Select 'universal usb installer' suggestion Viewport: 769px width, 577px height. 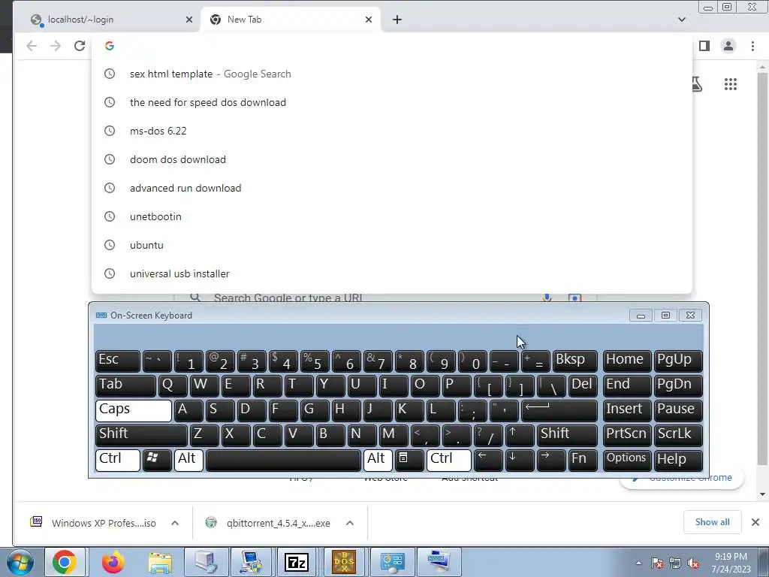[392, 273]
